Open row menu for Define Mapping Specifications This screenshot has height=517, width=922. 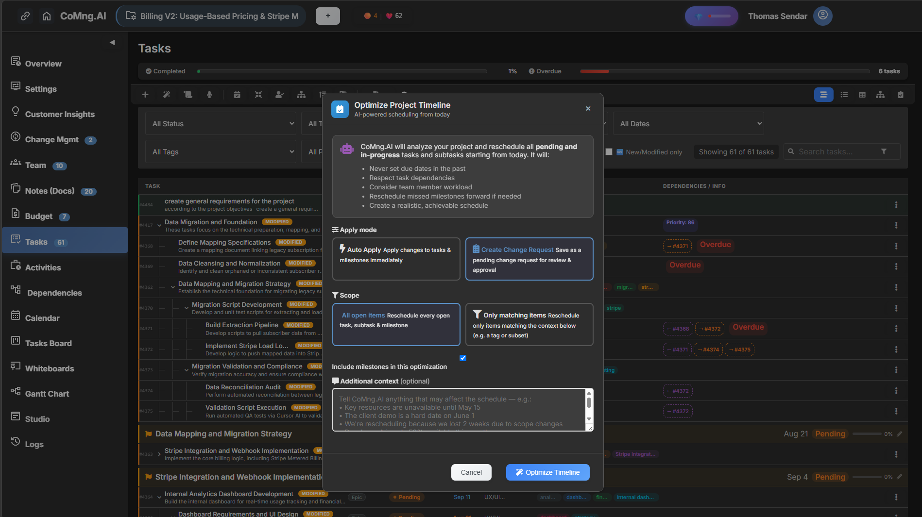click(x=896, y=246)
